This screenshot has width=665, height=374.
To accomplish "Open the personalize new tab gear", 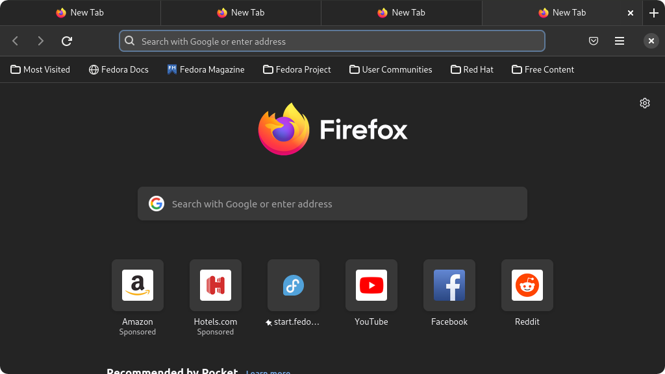I will click(645, 103).
